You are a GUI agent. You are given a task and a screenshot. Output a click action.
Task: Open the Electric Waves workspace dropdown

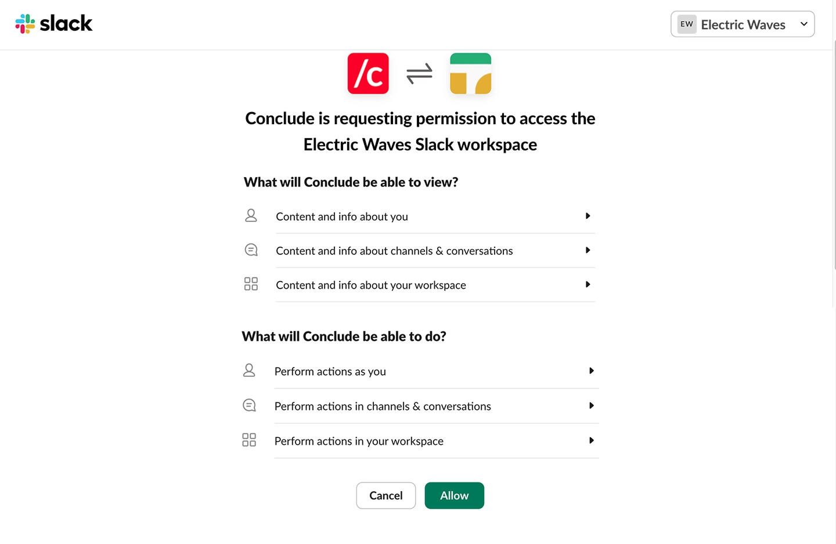coord(804,24)
